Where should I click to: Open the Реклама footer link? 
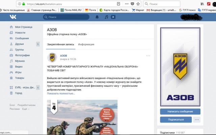(15, 109)
